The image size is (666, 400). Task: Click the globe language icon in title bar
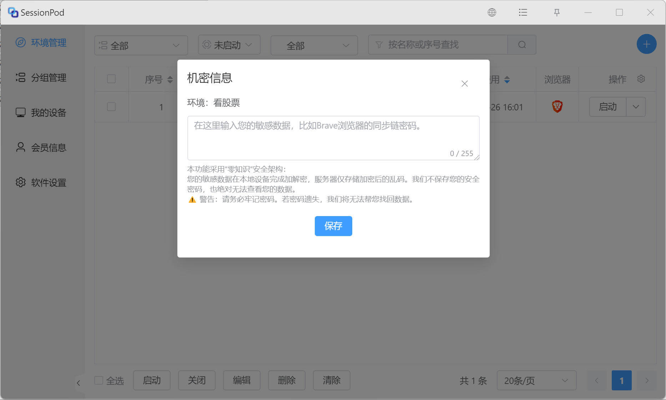[x=492, y=12]
